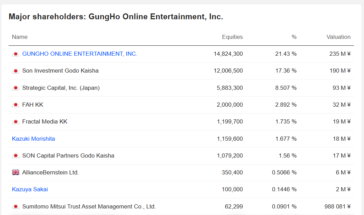364x215 pixels.
Task: Click the Name column header
Action: [x=20, y=37]
